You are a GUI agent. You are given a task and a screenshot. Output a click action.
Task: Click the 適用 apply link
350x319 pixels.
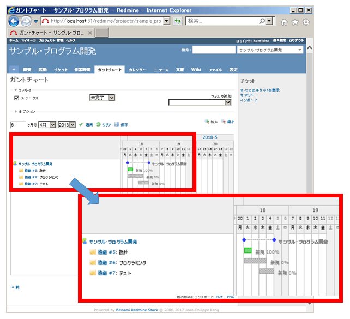tap(89, 125)
